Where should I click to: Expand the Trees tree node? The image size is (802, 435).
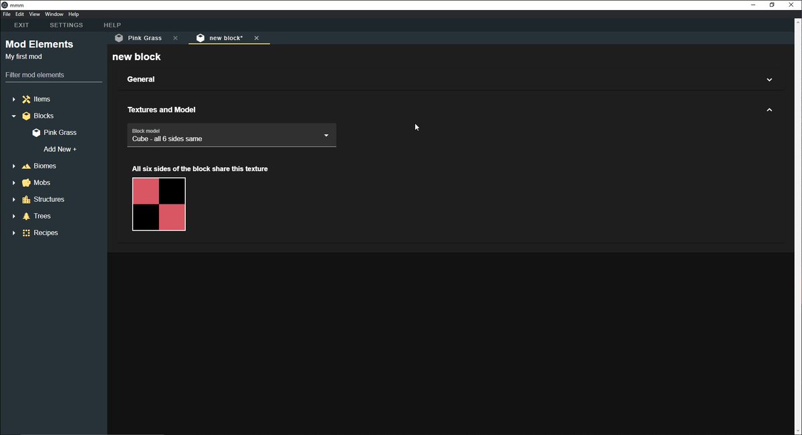[x=13, y=216]
